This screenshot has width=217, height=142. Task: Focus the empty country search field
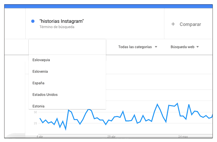point(67,47)
